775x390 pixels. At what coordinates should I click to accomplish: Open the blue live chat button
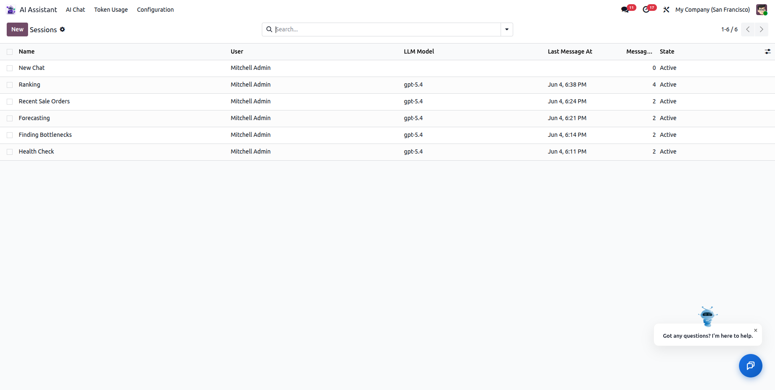pos(751,366)
